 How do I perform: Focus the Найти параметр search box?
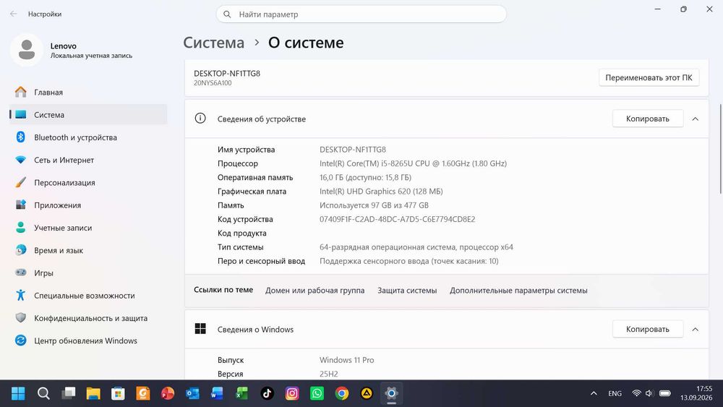point(361,14)
